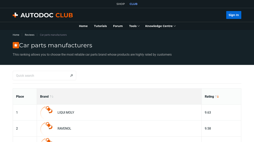Sort table by Rating column arrows
The width and height of the screenshot is (254, 142).
tap(217, 97)
